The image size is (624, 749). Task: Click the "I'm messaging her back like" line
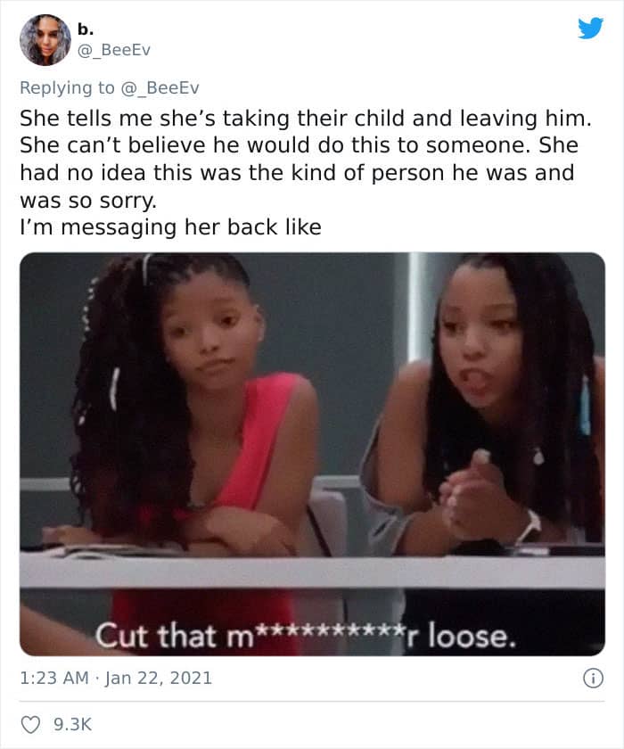170,227
